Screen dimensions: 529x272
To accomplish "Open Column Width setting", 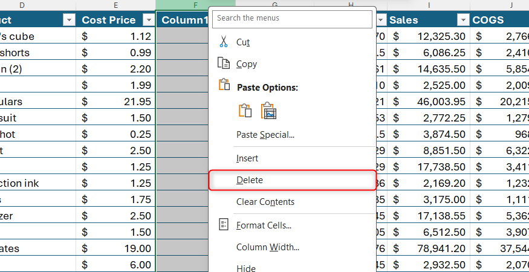I will [x=293, y=247].
